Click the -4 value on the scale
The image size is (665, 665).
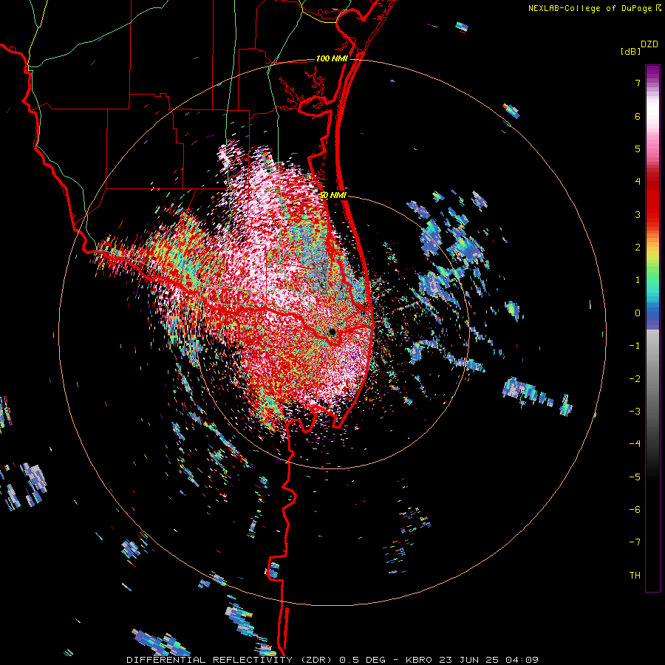[635, 444]
